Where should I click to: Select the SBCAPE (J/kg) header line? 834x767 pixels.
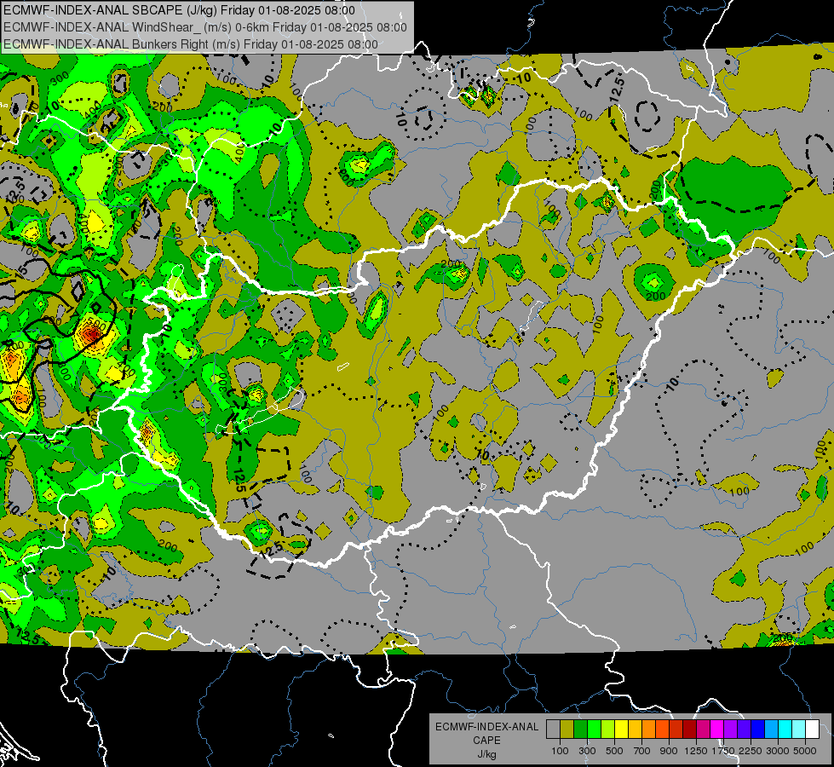(x=179, y=10)
